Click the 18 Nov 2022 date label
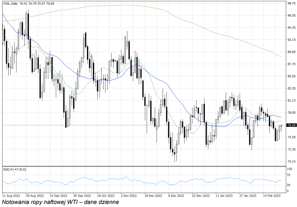297x207 pixels. point(153,195)
